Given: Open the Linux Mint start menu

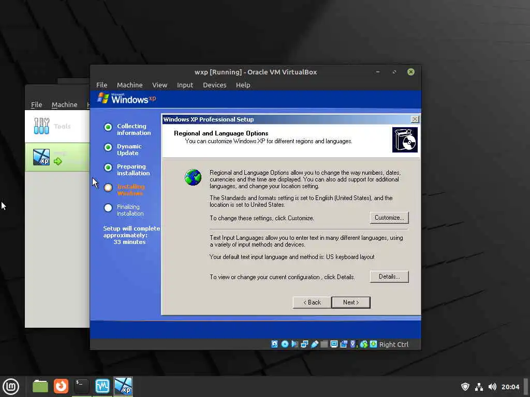Looking at the screenshot, I should (x=11, y=387).
